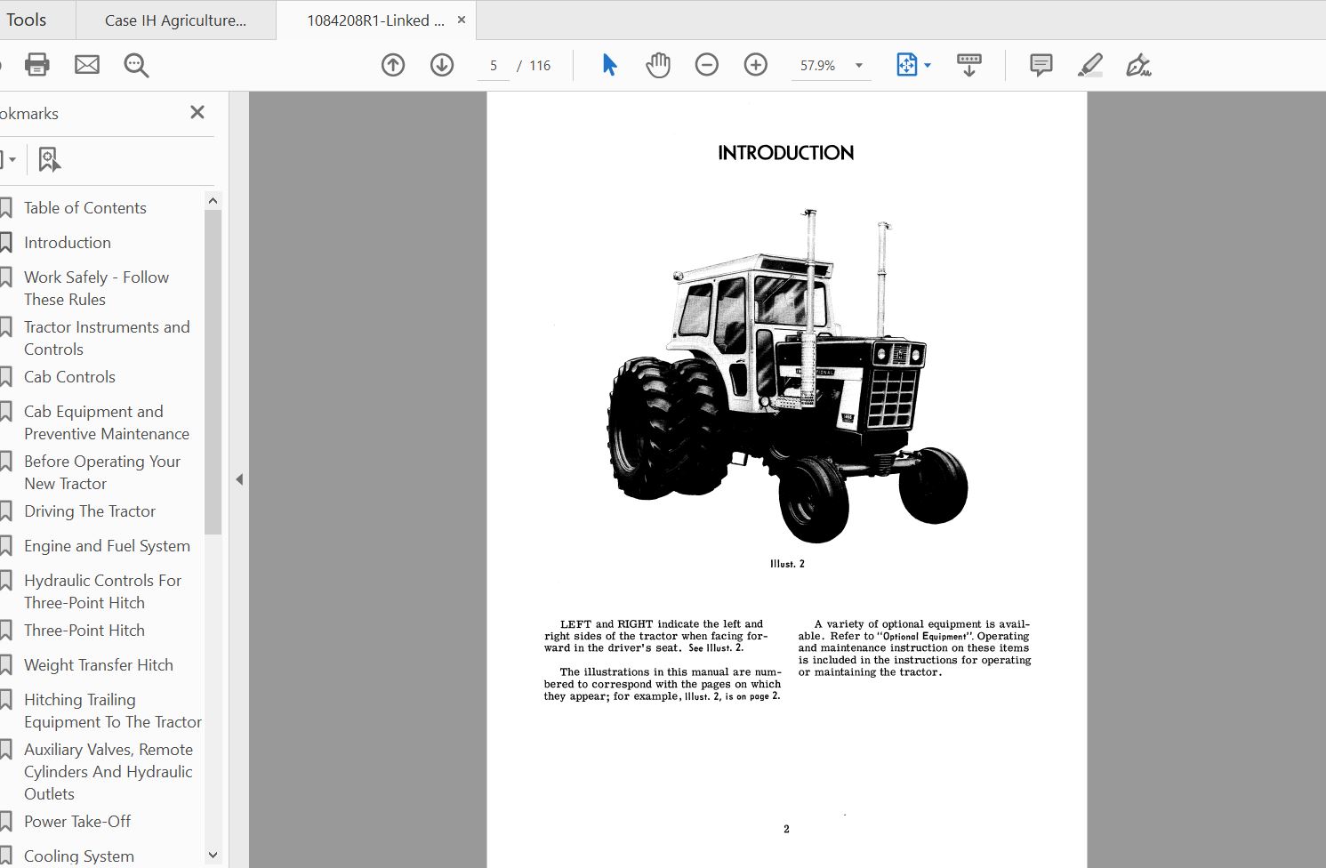Open the Cab Controls bookmark
Viewport: 1326px width, 868px height.
tap(69, 377)
